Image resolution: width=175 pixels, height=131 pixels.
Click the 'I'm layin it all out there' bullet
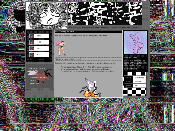tap(87, 71)
